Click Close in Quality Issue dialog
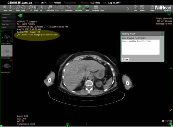 tap(126, 59)
